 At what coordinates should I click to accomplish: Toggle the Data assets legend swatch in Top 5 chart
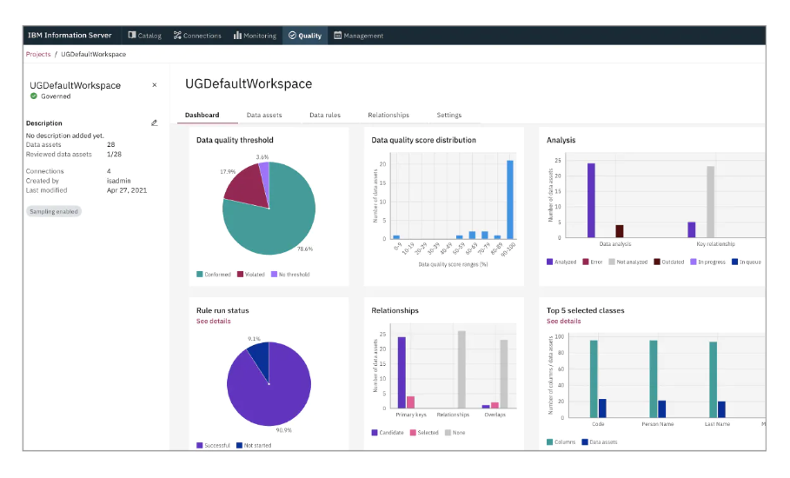(585, 442)
